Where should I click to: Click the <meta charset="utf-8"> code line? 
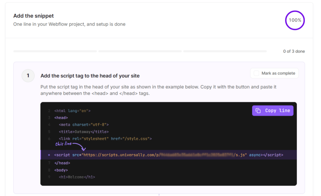[x=84, y=125]
